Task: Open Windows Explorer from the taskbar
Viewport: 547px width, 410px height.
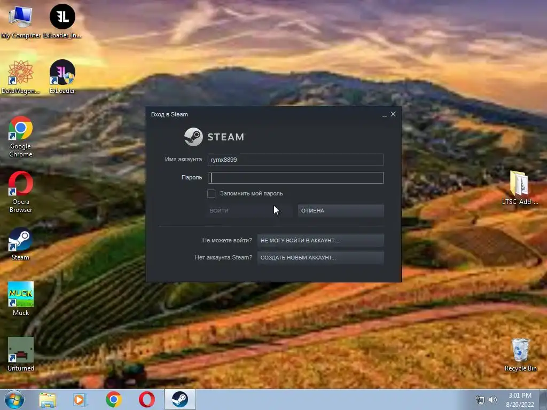Action: [48, 400]
